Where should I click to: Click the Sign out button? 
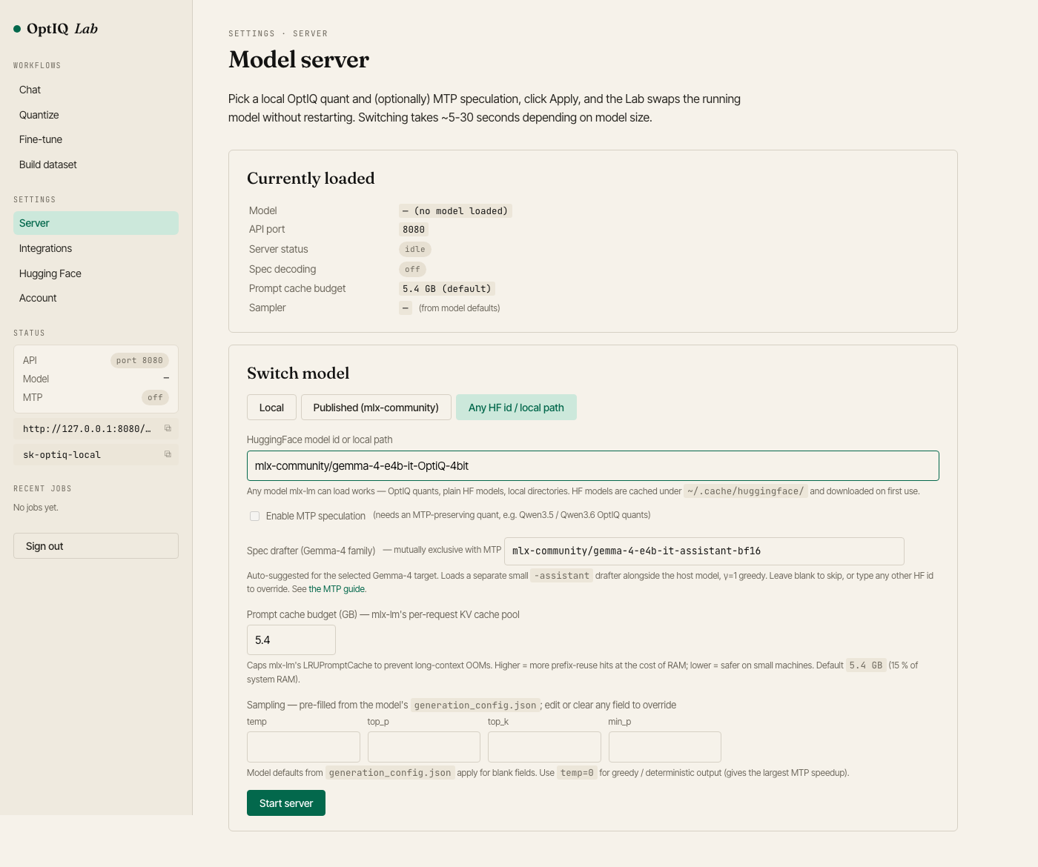click(96, 546)
